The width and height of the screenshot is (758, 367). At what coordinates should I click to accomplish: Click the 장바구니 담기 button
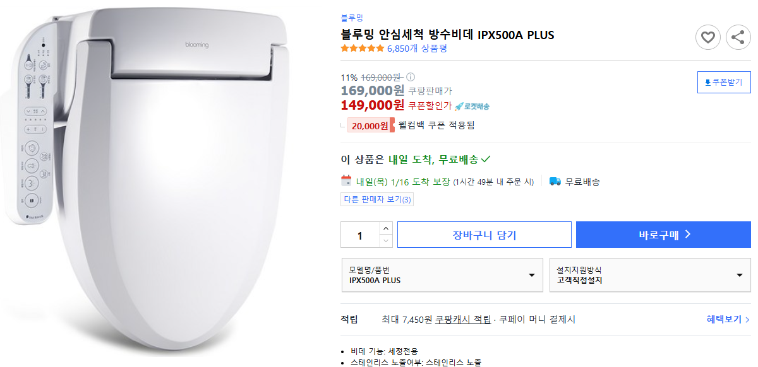click(x=484, y=235)
